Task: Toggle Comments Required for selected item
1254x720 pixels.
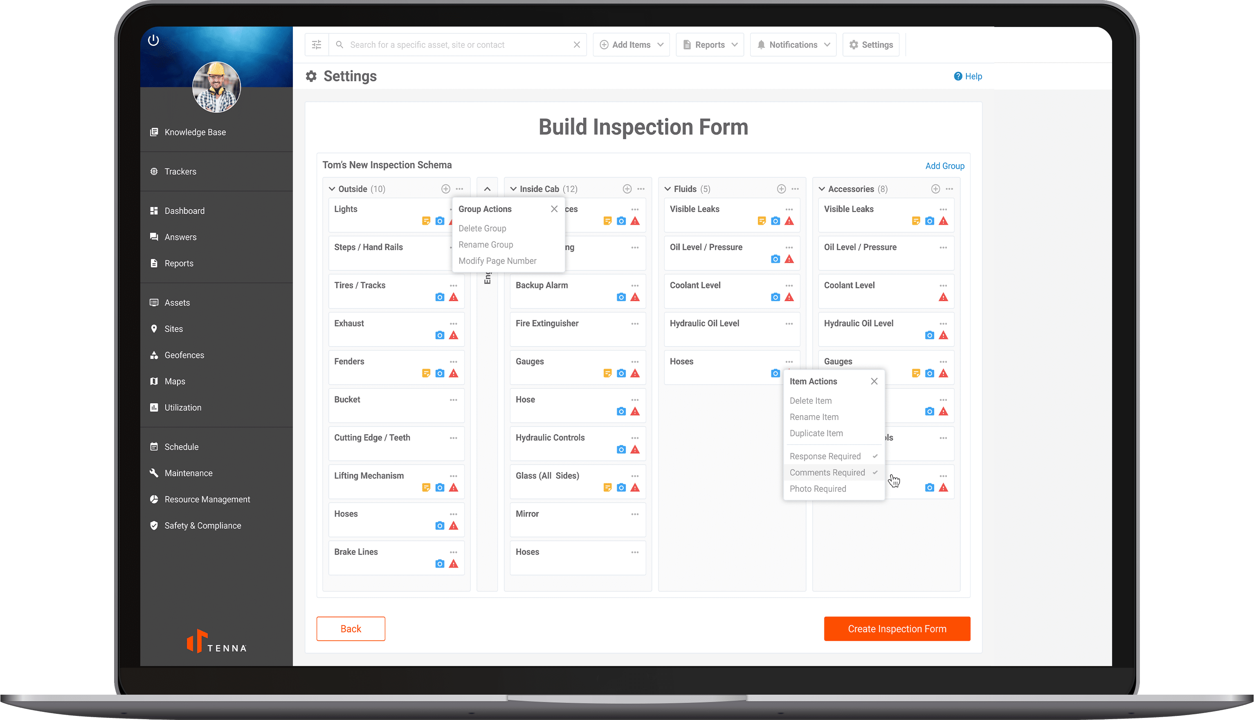Action: [827, 472]
